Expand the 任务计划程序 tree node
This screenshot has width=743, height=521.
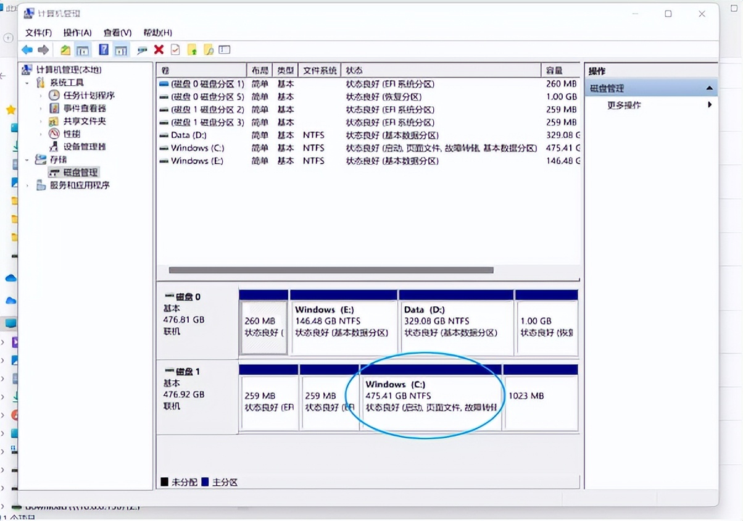point(41,96)
